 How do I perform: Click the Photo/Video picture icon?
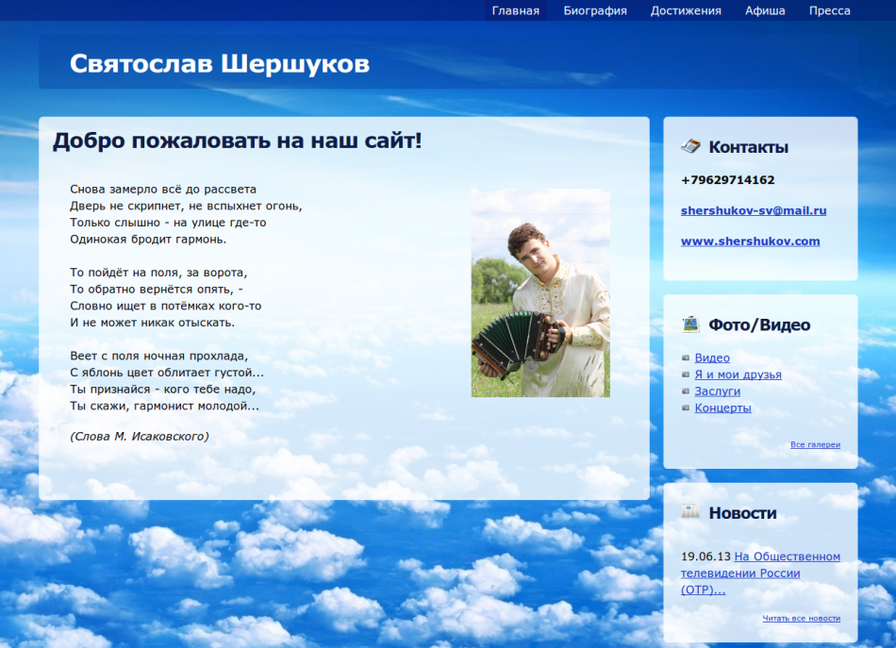click(690, 324)
